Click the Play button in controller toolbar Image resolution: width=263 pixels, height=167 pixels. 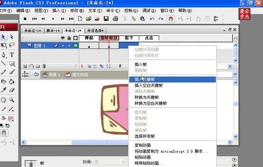click(53, 19)
